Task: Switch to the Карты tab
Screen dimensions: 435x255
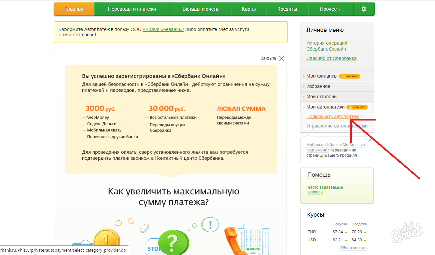Action: [249, 9]
